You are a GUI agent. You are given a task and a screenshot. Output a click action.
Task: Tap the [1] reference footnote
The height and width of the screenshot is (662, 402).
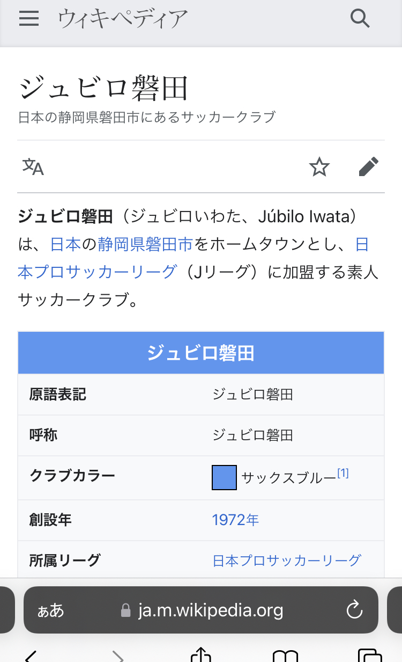click(343, 473)
